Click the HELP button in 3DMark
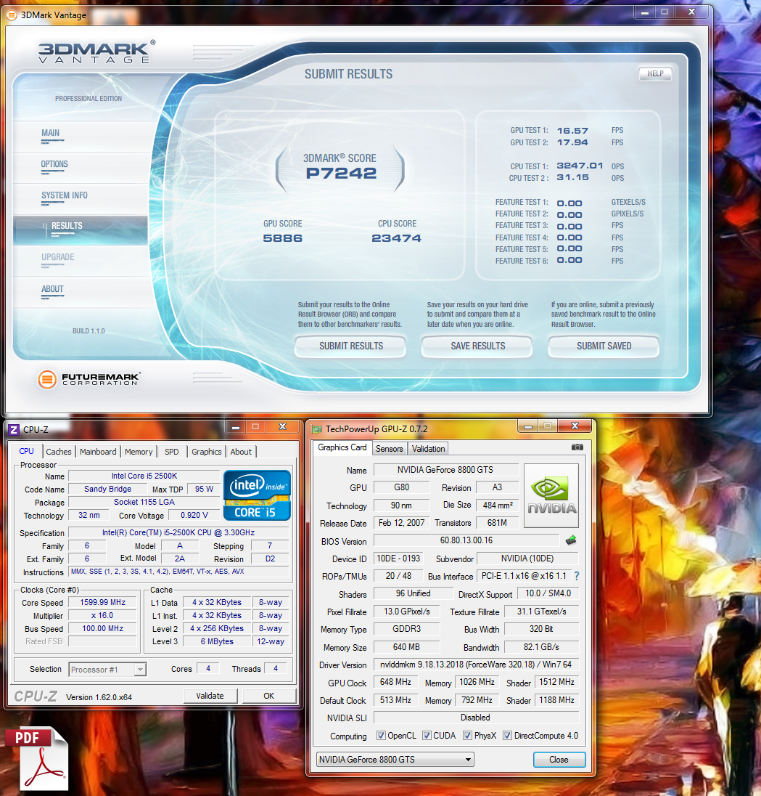The height and width of the screenshot is (796, 761). (655, 73)
